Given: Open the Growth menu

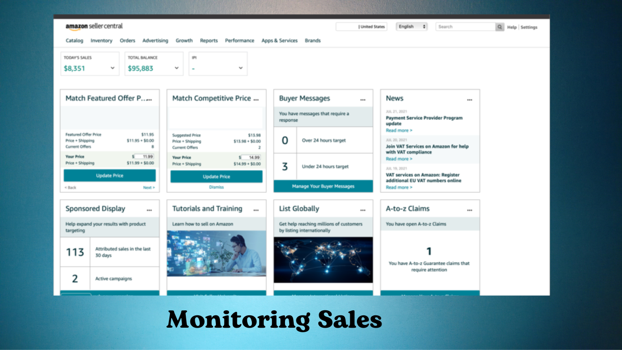Looking at the screenshot, I should (x=184, y=41).
